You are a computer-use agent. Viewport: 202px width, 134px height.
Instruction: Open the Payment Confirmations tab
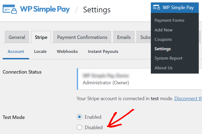(82, 37)
